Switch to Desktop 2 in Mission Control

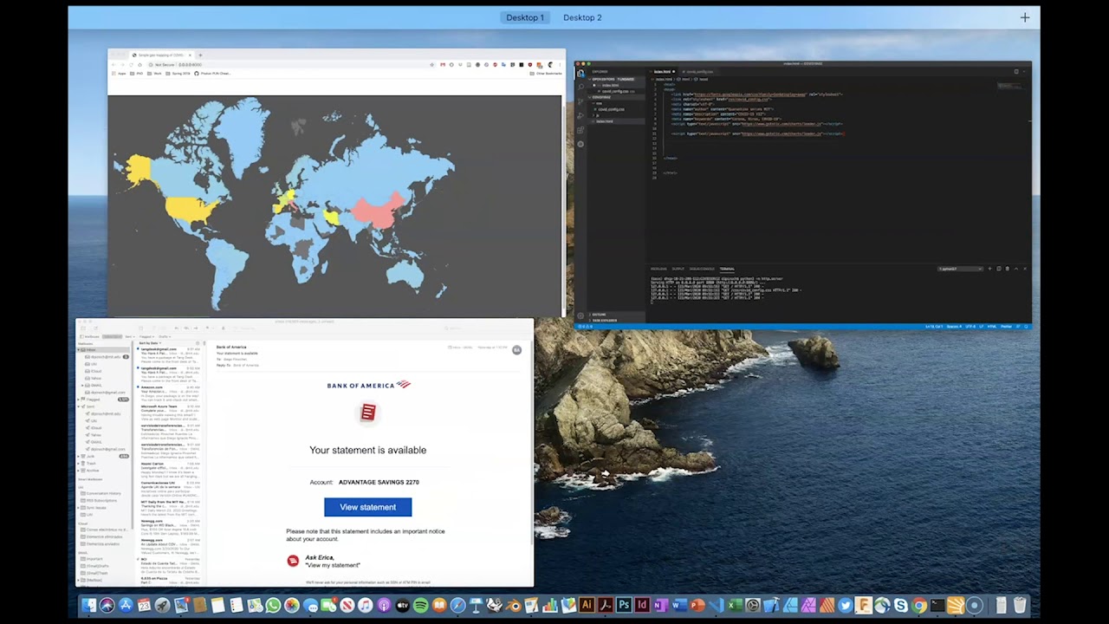582,17
